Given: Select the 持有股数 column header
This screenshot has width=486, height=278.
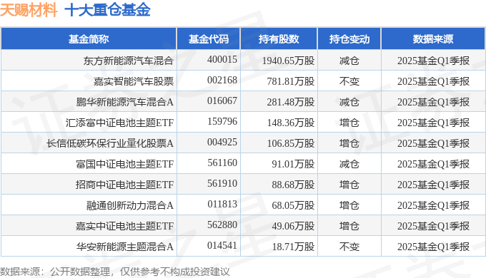Looking at the screenshot, I should click(x=279, y=39).
